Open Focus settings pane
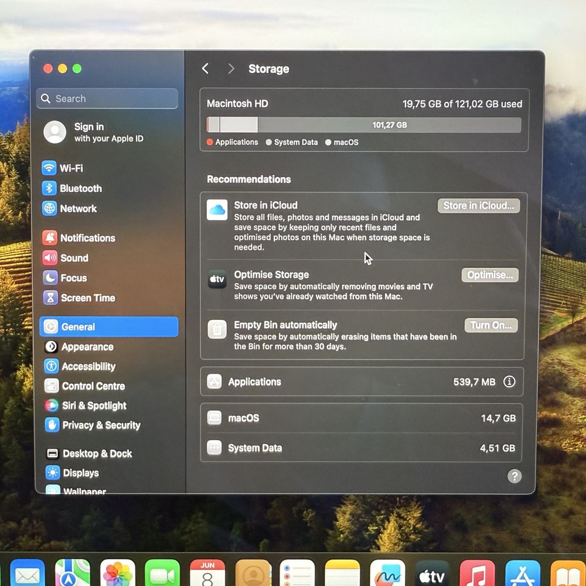This screenshot has width=586, height=586. point(65,278)
